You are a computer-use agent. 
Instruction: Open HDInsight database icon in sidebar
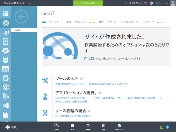pos(6,78)
